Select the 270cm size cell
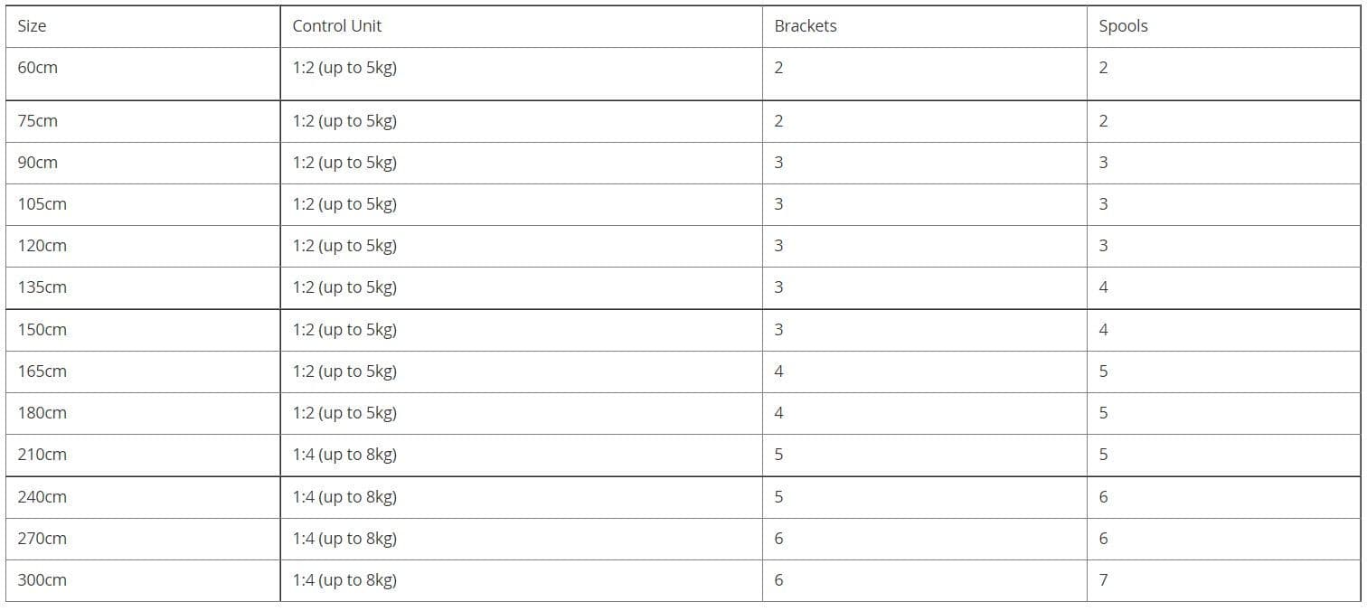 pos(42,539)
